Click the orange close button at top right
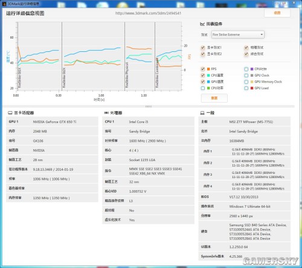The height and width of the screenshot is (268, 302). click(277, 13)
